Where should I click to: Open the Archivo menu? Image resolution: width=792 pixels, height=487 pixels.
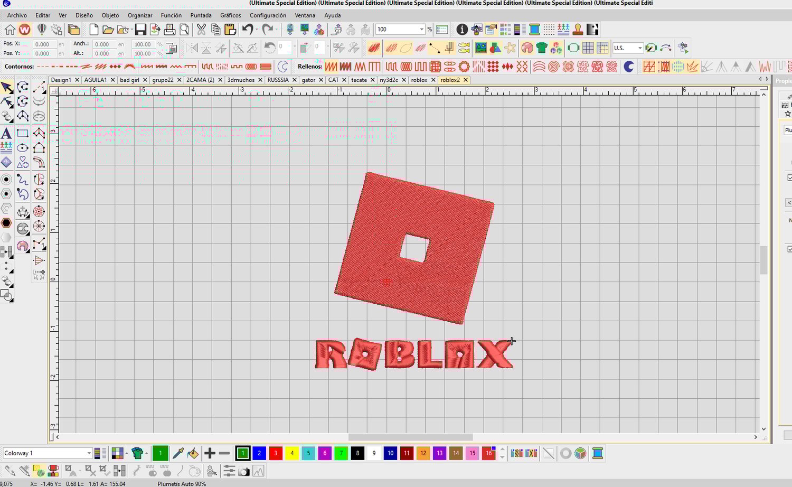click(17, 15)
